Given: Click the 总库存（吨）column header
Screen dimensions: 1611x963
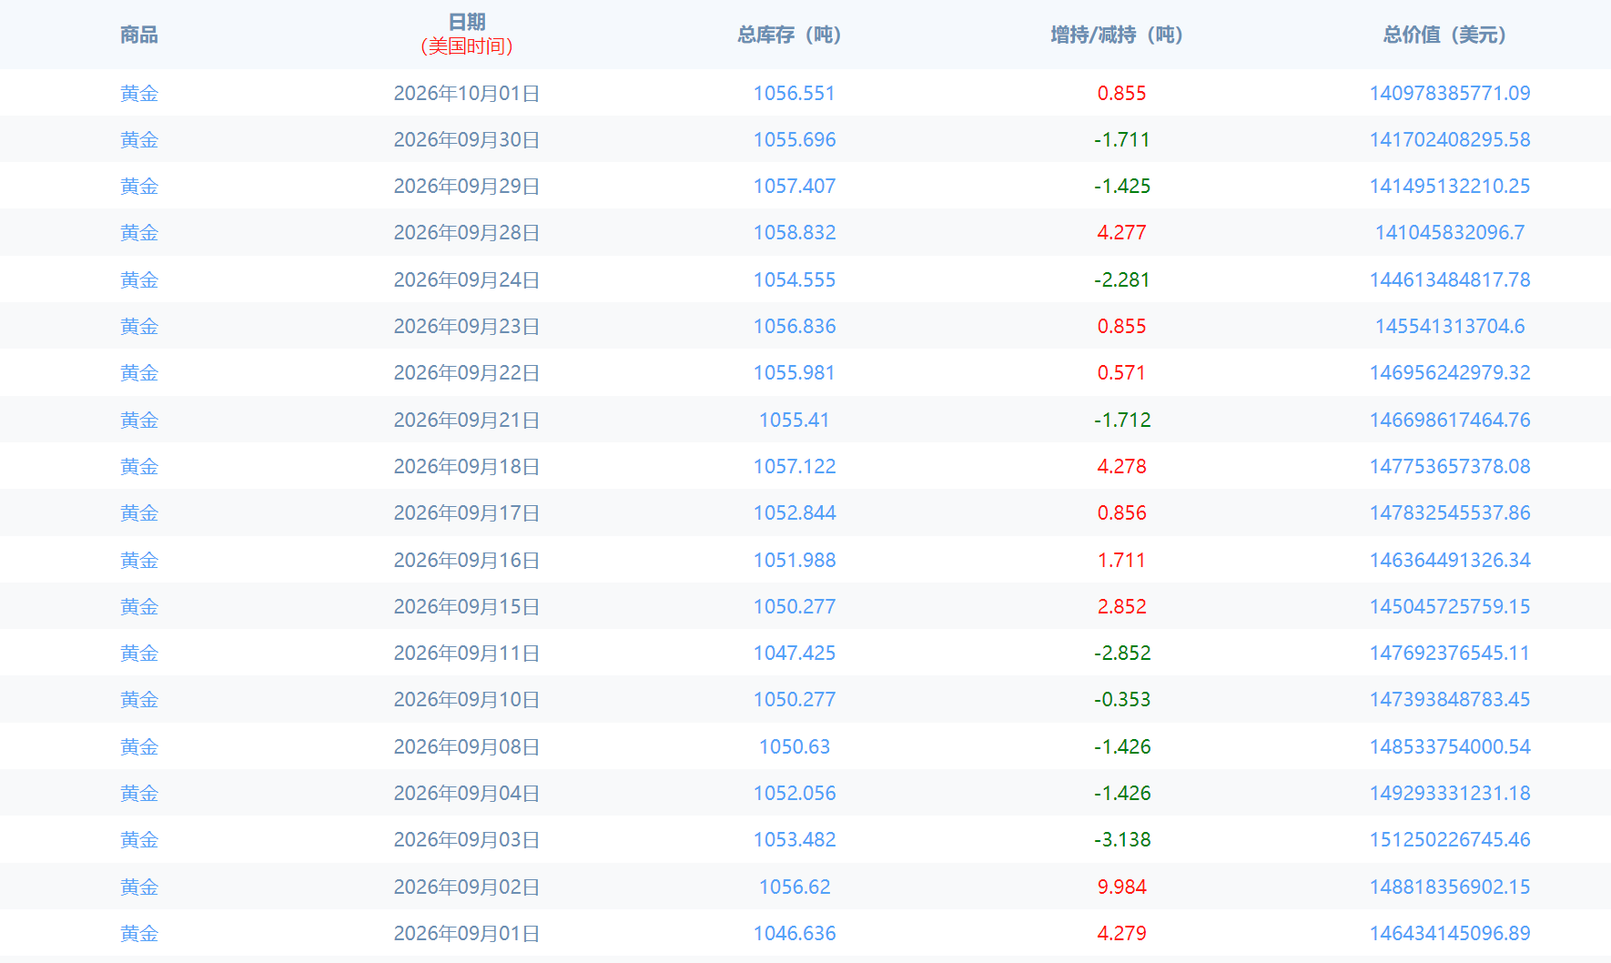Looking at the screenshot, I should click(789, 35).
